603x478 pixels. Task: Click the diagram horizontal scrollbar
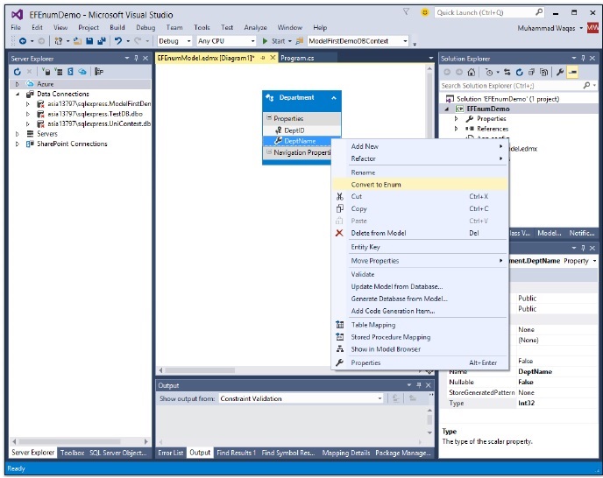click(x=200, y=370)
